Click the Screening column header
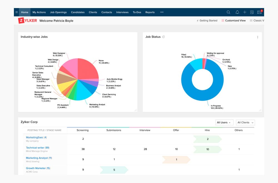 (83, 130)
